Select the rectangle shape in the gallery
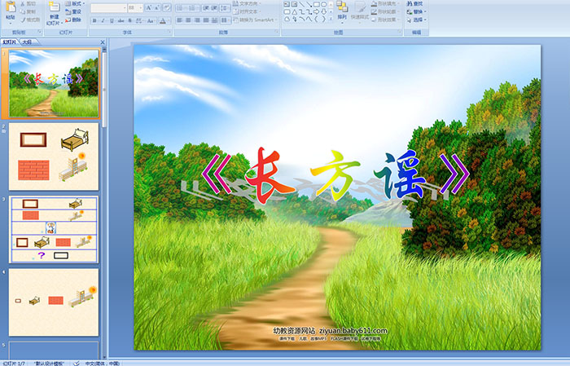This screenshot has height=366, width=570. click(x=317, y=4)
